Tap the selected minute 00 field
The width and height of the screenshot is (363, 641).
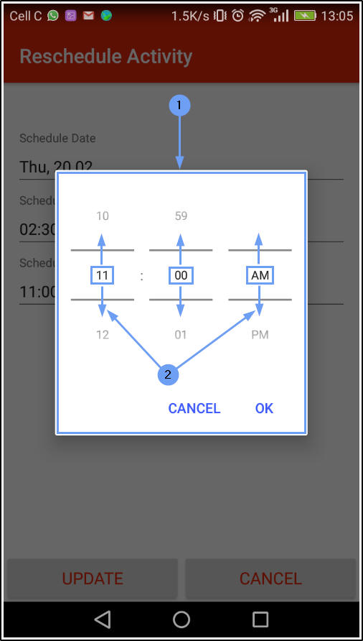pyautogui.click(x=181, y=275)
